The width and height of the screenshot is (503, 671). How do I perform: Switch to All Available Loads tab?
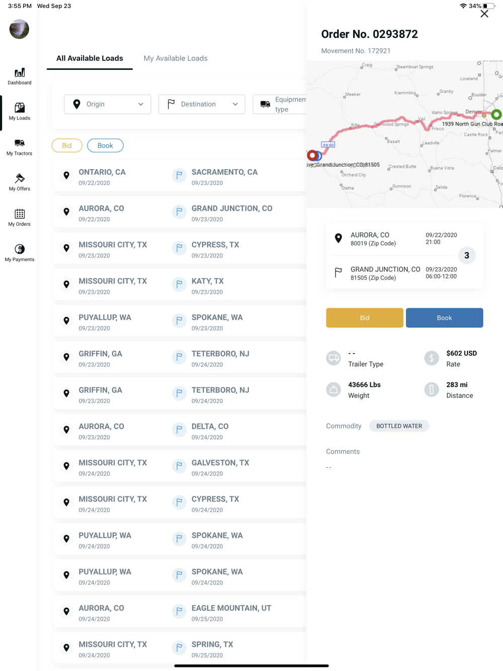pyautogui.click(x=90, y=58)
